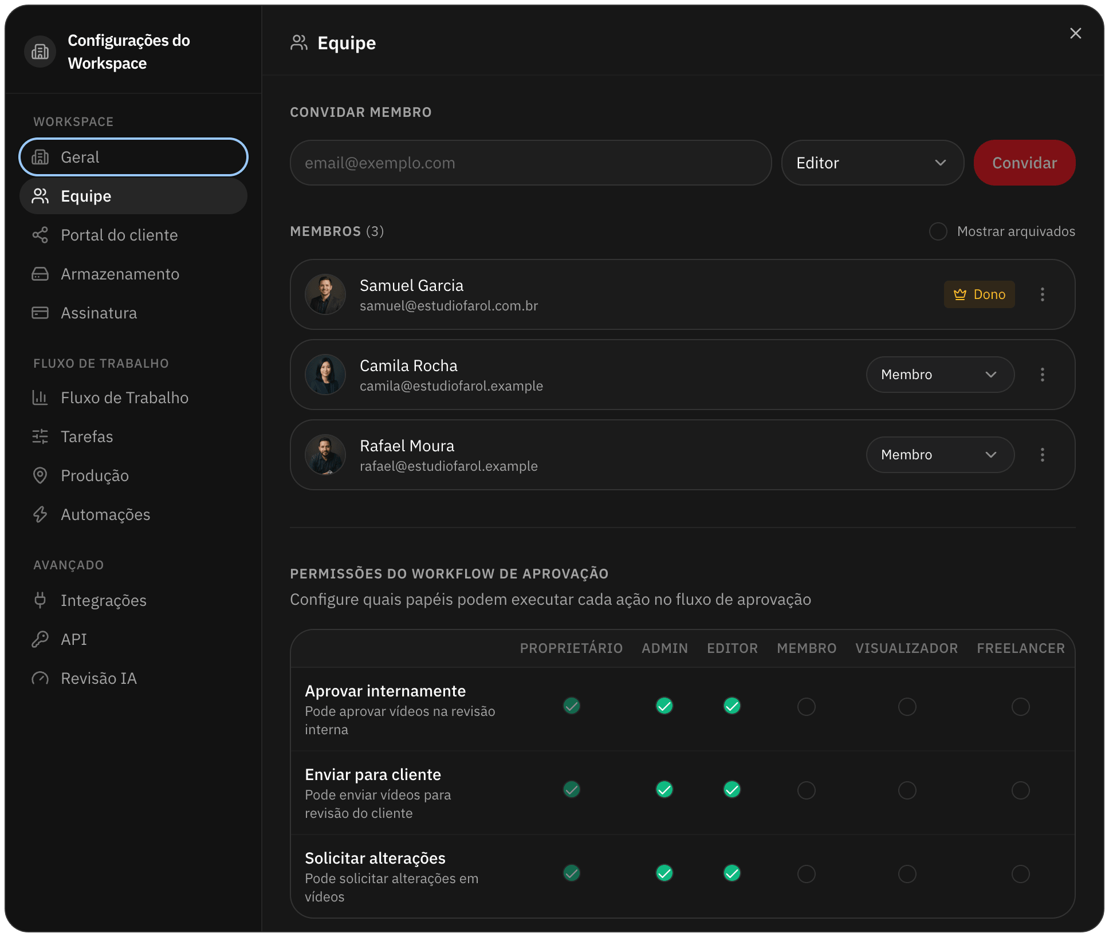Select Equipe in the sidebar

[x=133, y=196]
